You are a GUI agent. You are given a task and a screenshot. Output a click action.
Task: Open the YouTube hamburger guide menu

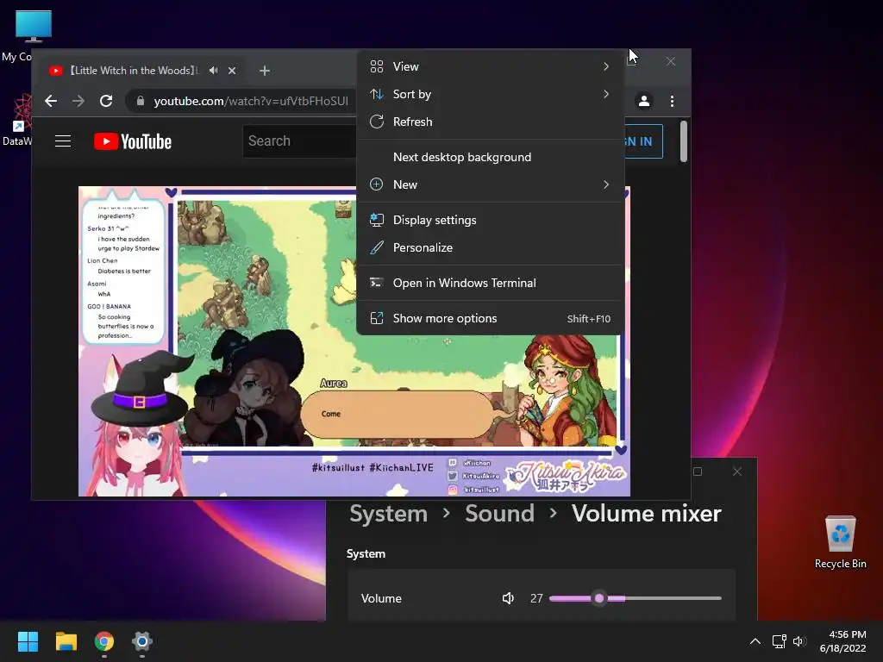pyautogui.click(x=63, y=141)
